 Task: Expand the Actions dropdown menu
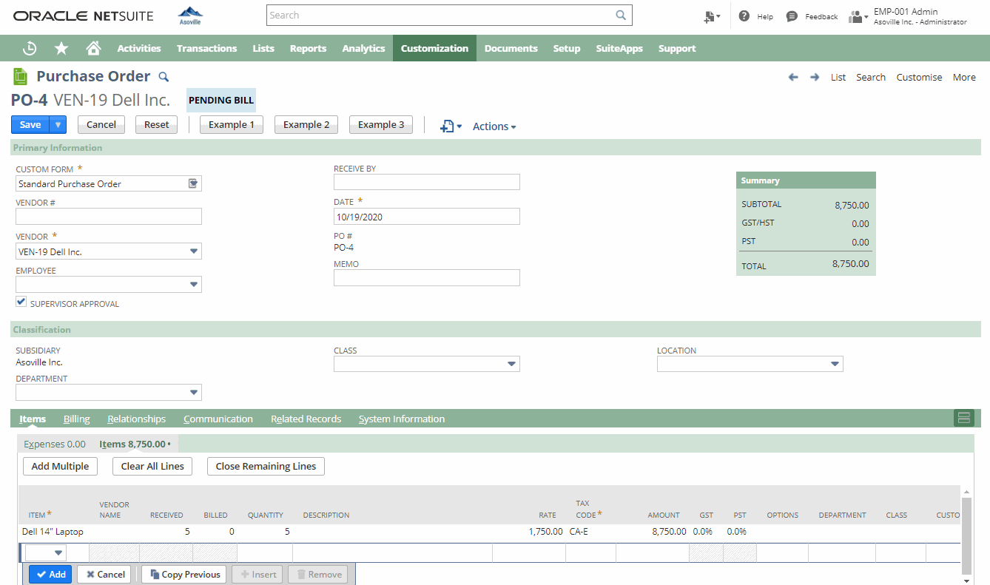point(494,126)
